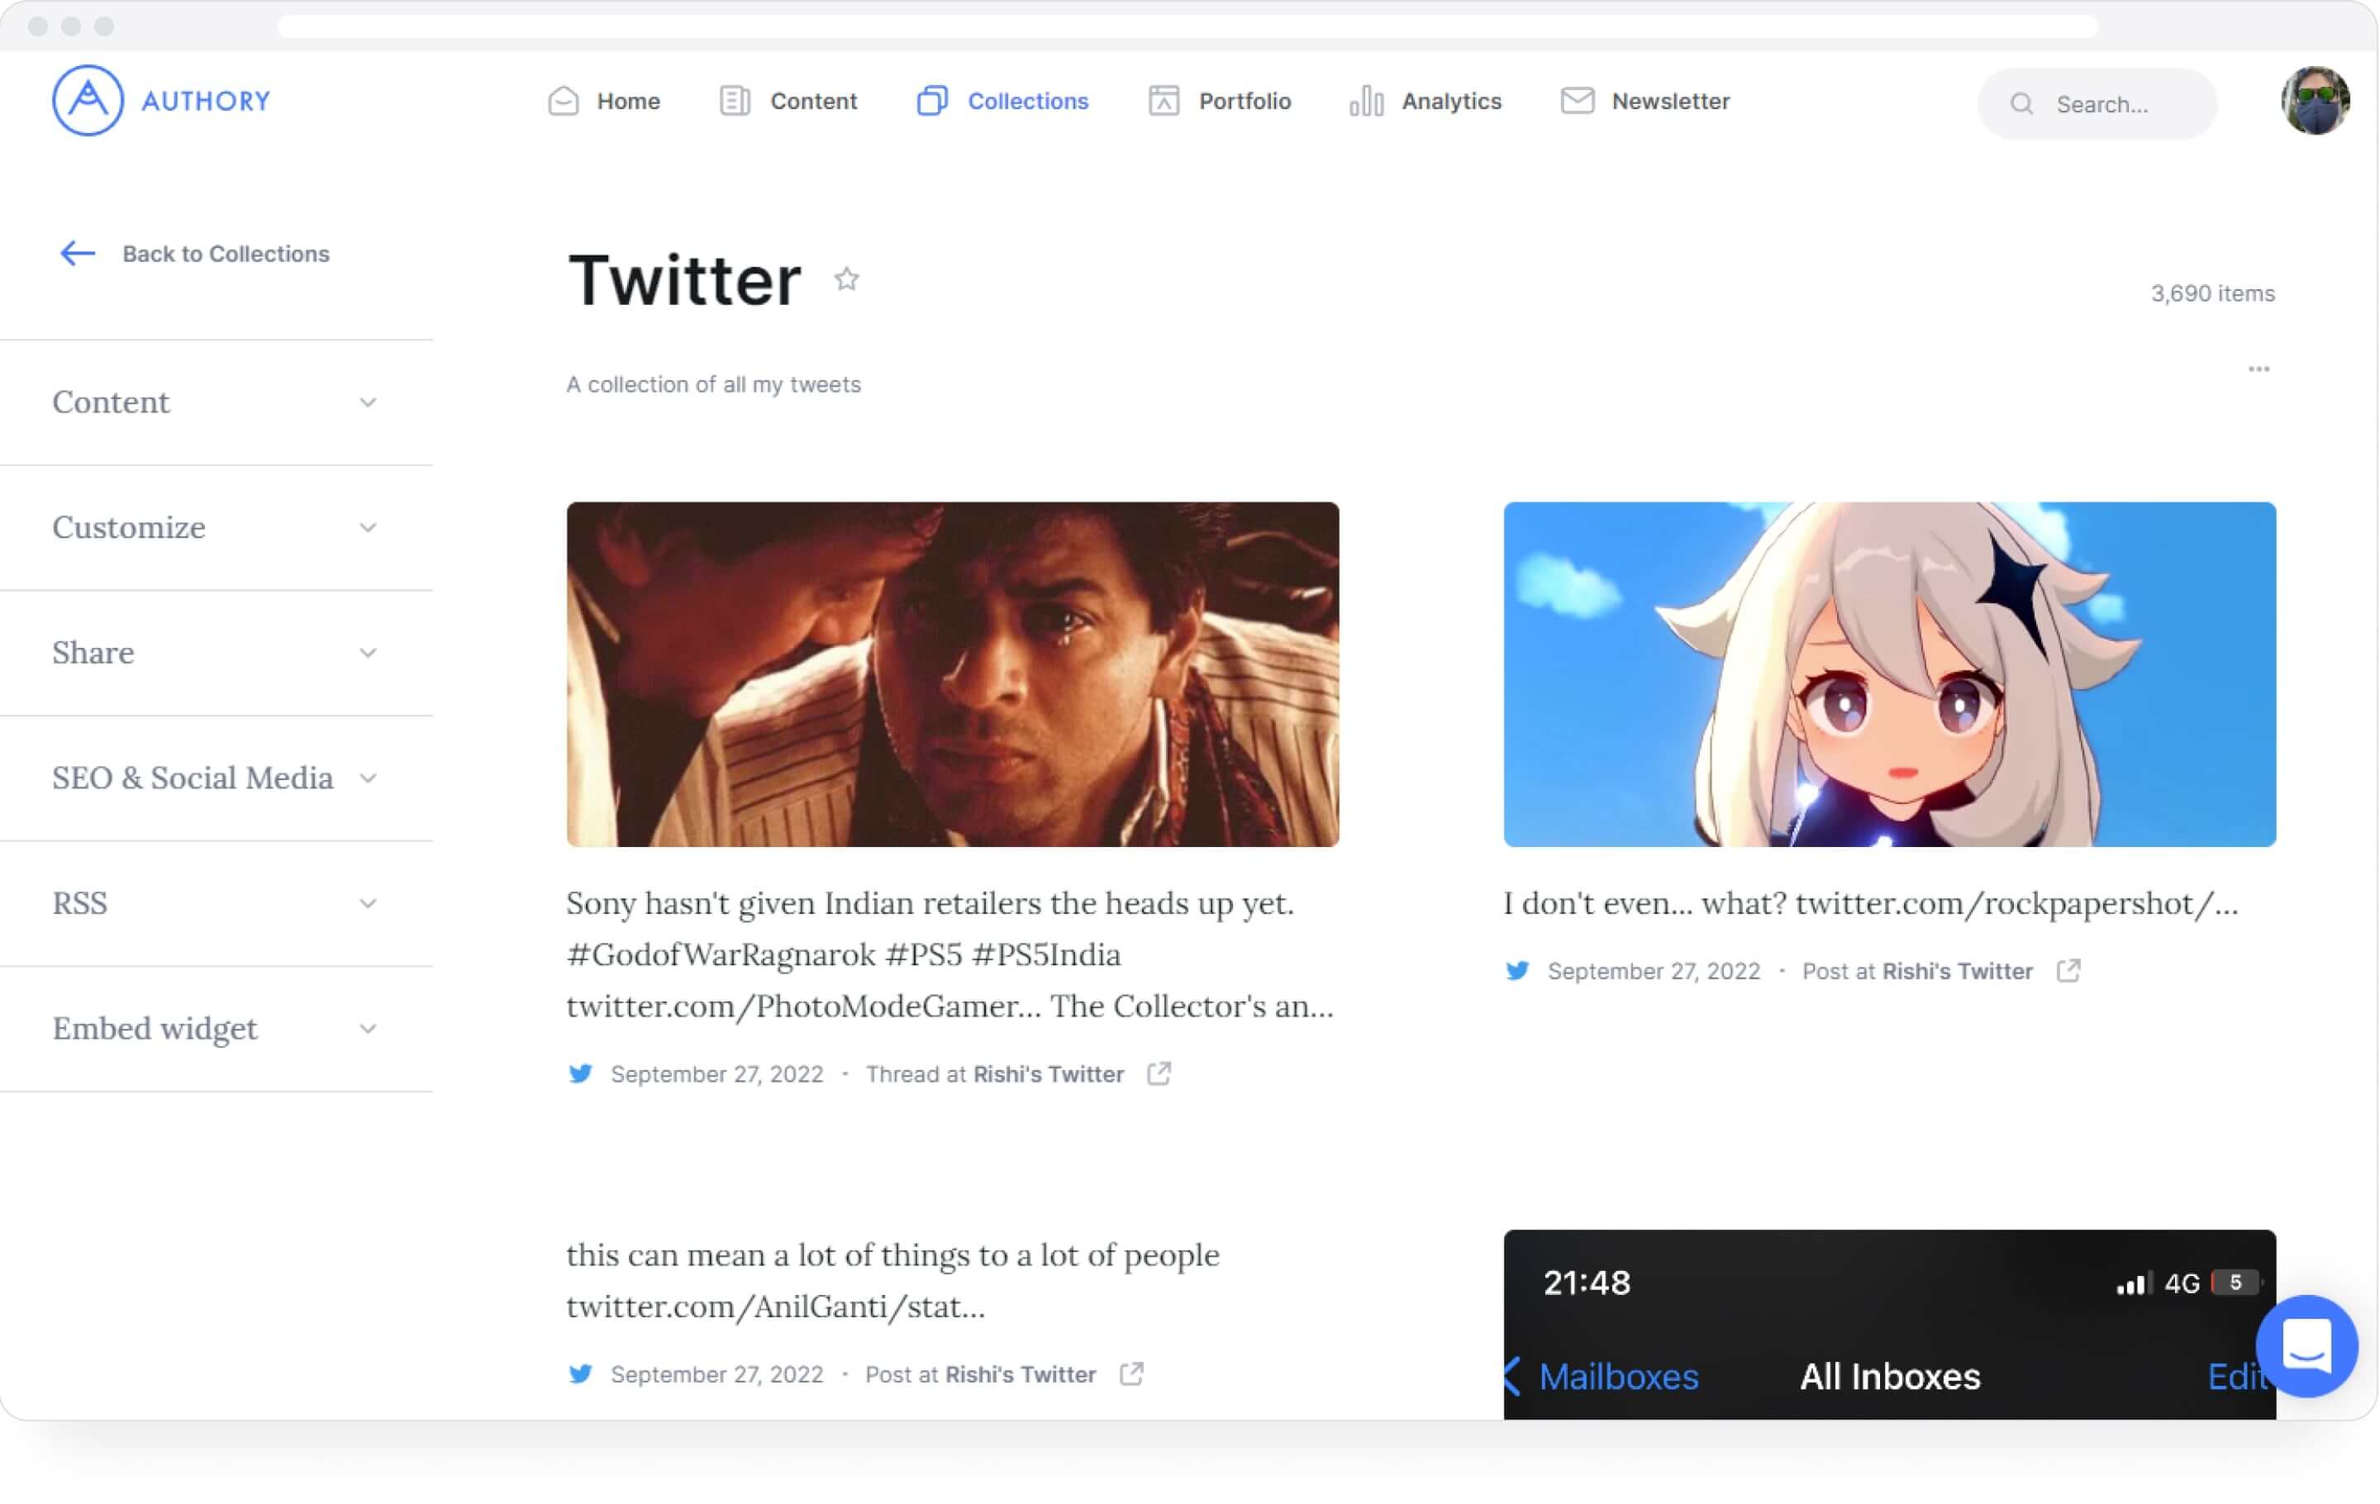
Task: Open 'this can mean a lot of things' tweet
Action: (x=892, y=1281)
